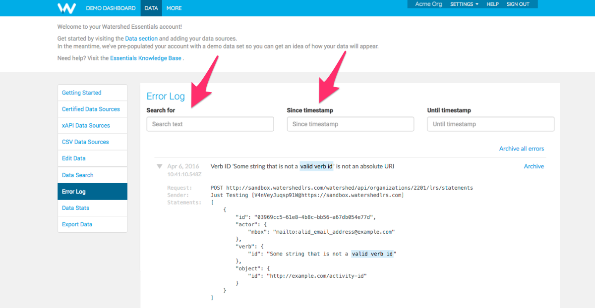This screenshot has height=308, width=595.
Task: Open Export Data in the sidebar
Action: point(92,224)
